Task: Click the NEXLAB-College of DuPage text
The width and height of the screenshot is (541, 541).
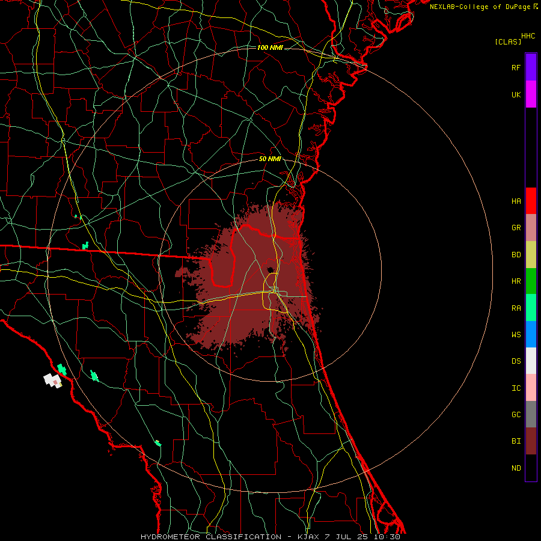Action: click(480, 7)
